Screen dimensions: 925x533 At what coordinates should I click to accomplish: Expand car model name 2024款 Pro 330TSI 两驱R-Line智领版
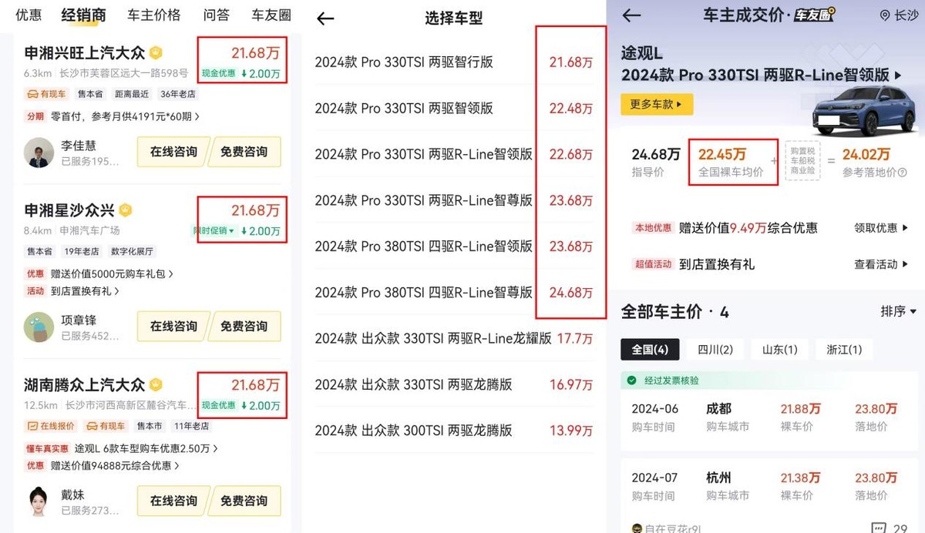pyautogui.click(x=762, y=75)
